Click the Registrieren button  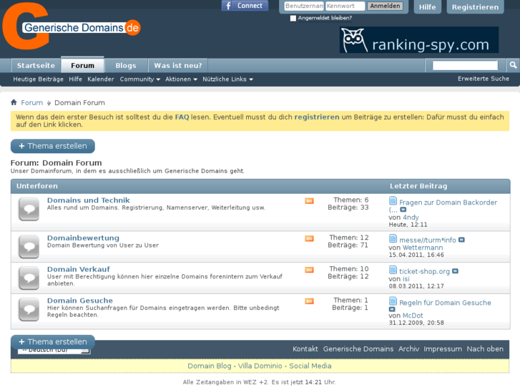[475, 7]
